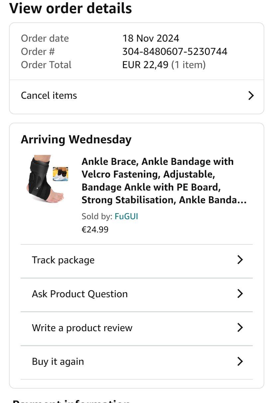This screenshot has width=273, height=403.
Task: Click the EUR 22,49 order total
Action: point(145,65)
